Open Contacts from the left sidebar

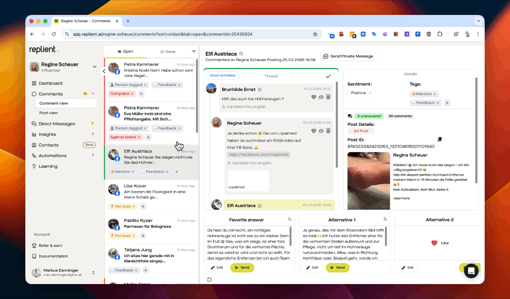coord(49,145)
